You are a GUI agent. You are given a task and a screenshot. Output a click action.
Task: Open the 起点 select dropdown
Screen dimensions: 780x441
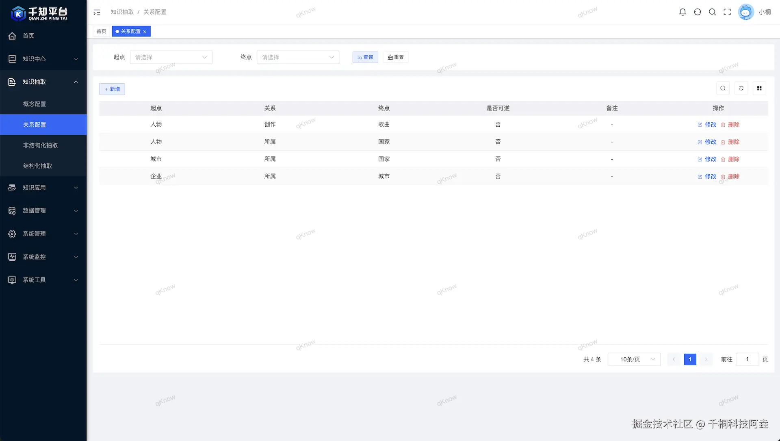click(x=171, y=57)
